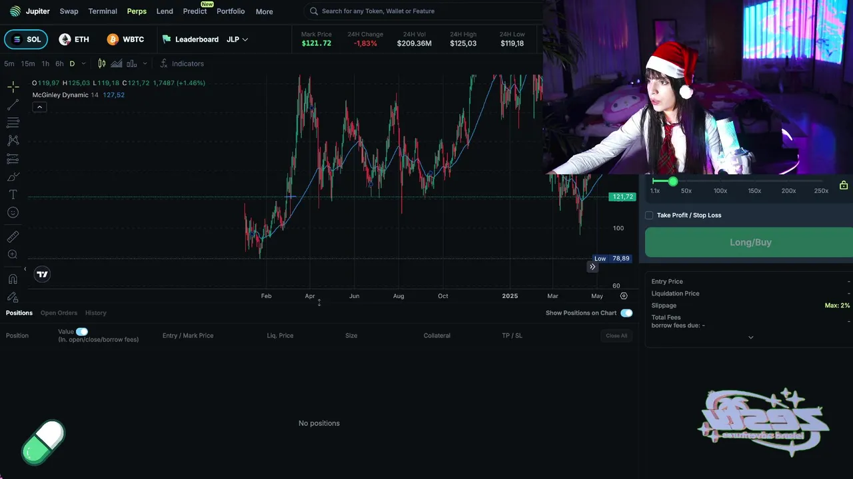Select the SOL market

coord(26,39)
